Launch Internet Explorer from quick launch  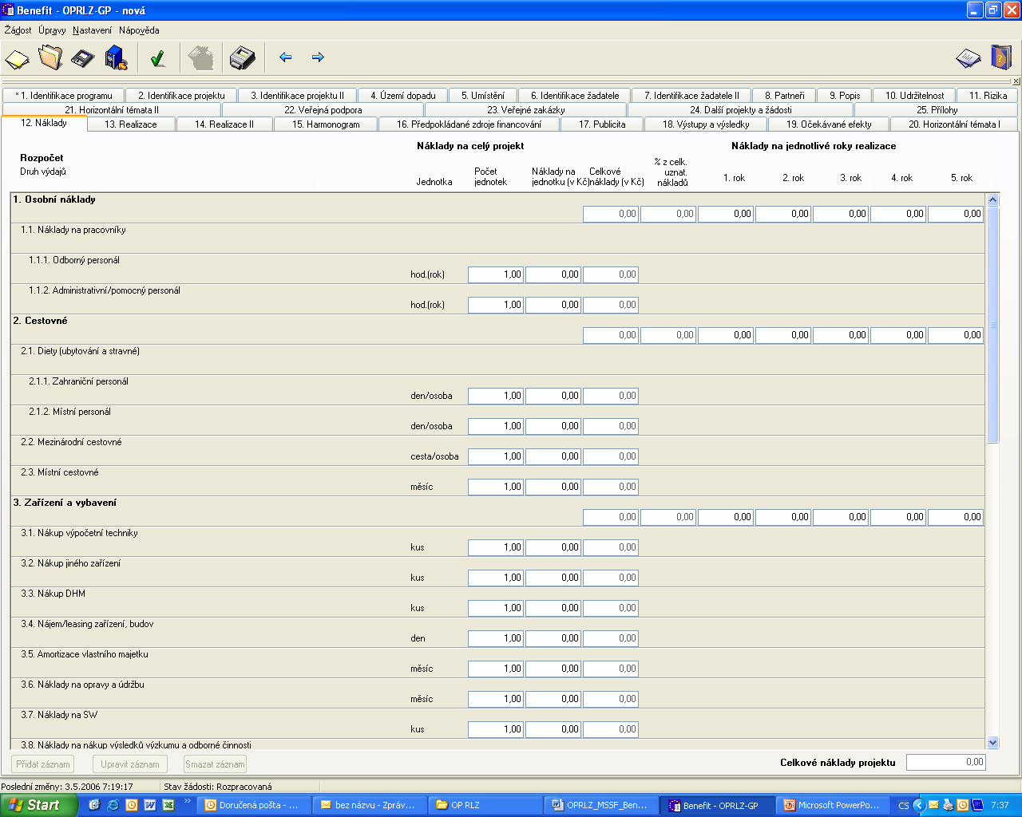tap(113, 805)
